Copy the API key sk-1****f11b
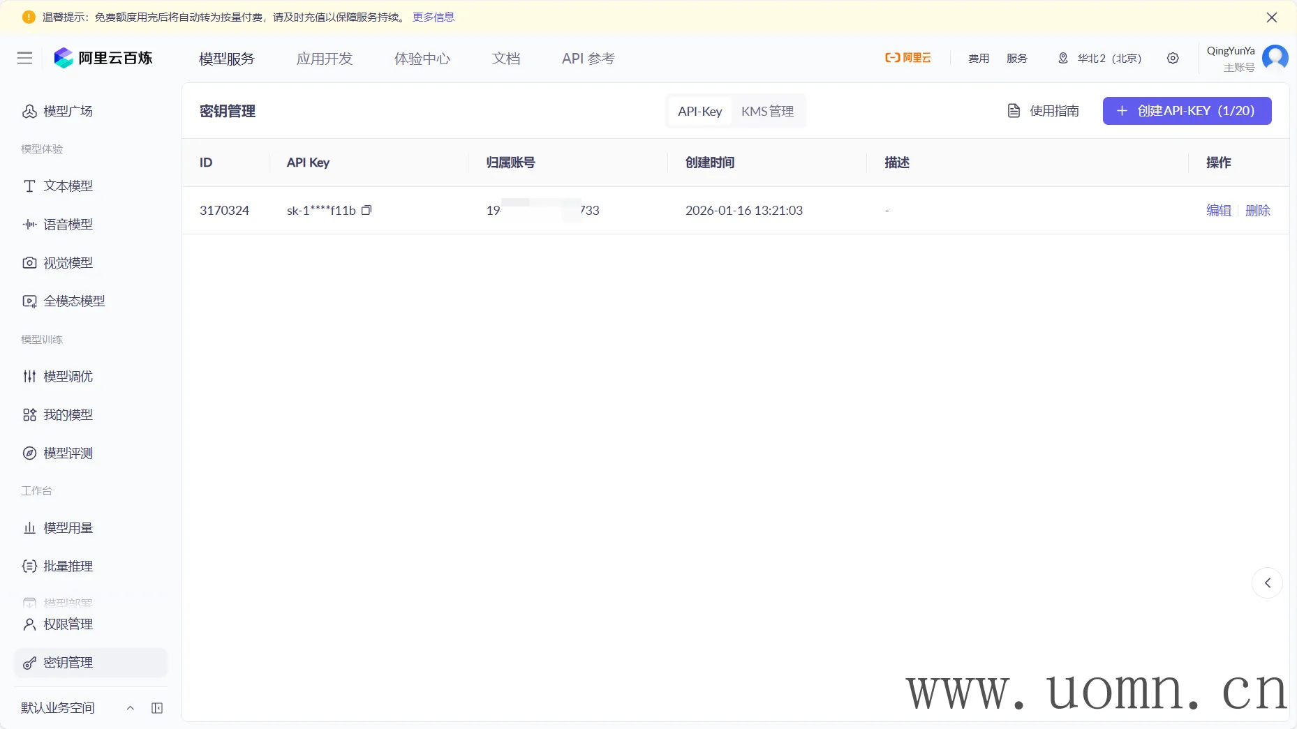 pos(366,210)
